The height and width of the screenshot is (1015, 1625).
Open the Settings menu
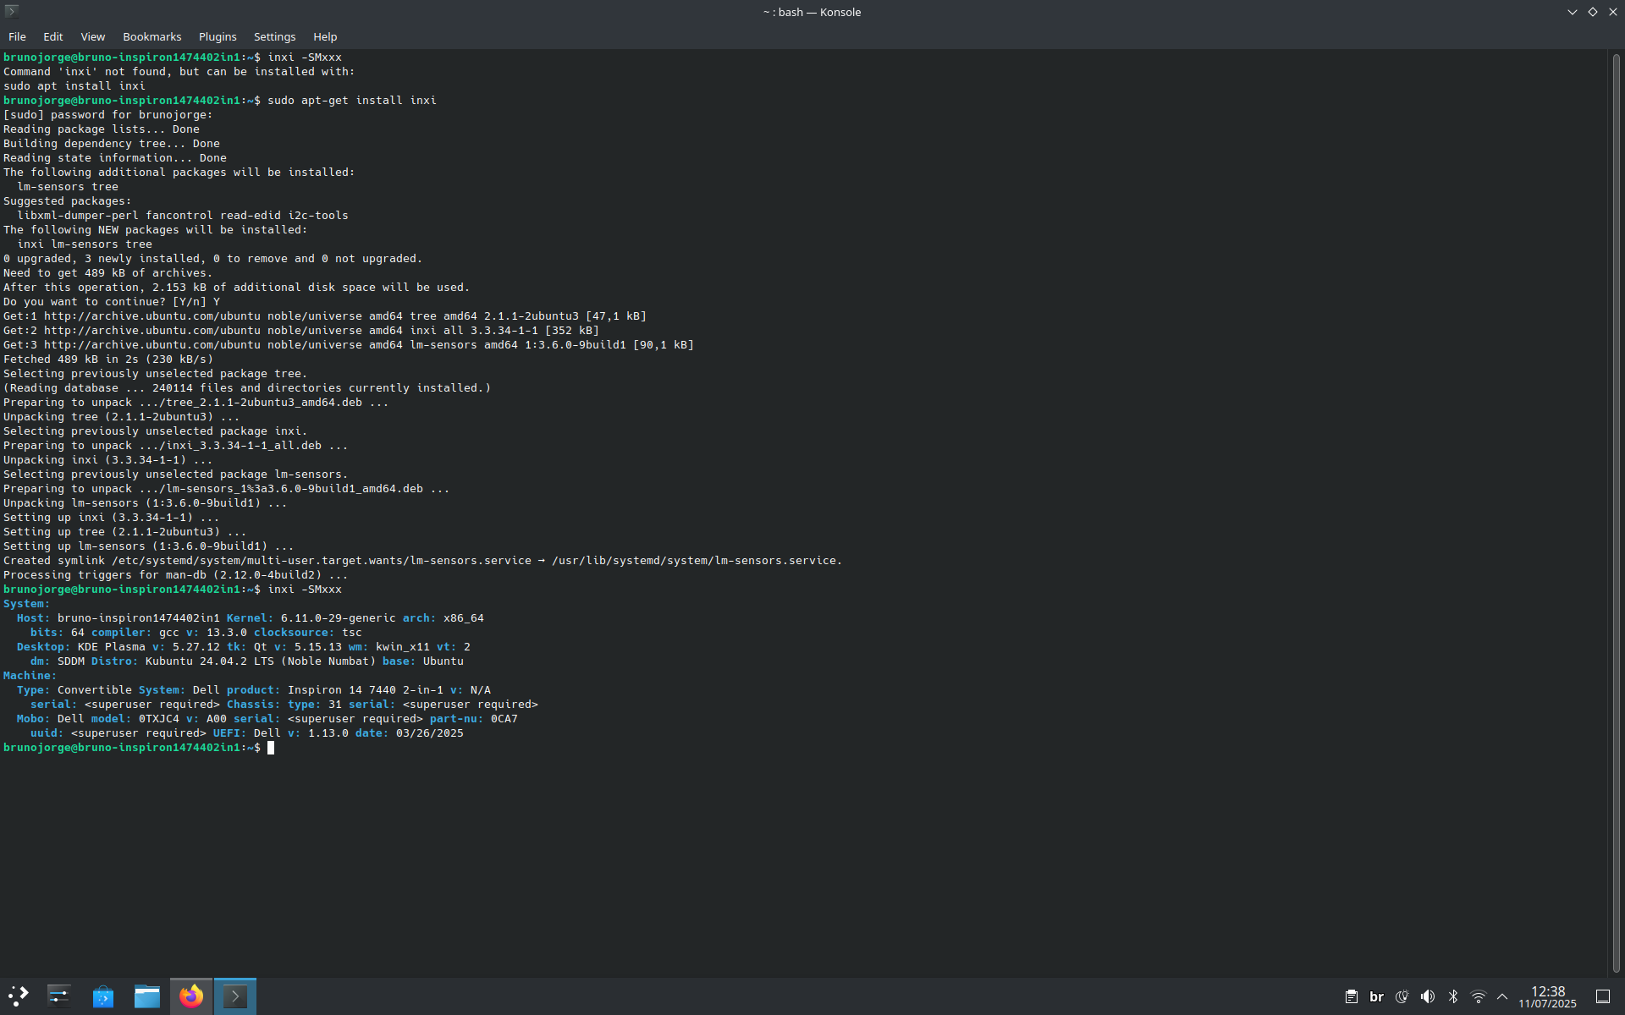[x=275, y=37]
